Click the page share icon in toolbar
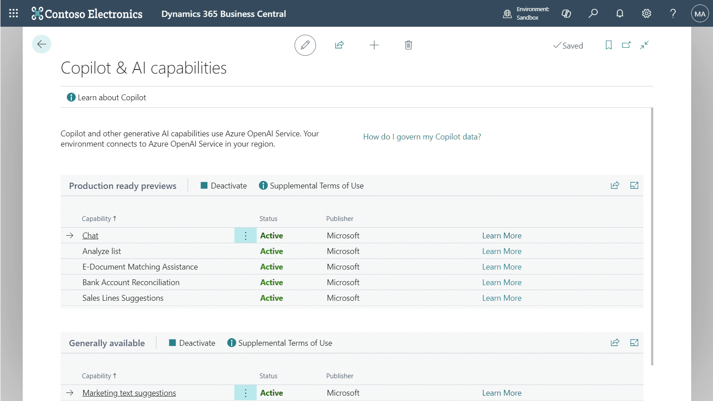 (x=339, y=45)
